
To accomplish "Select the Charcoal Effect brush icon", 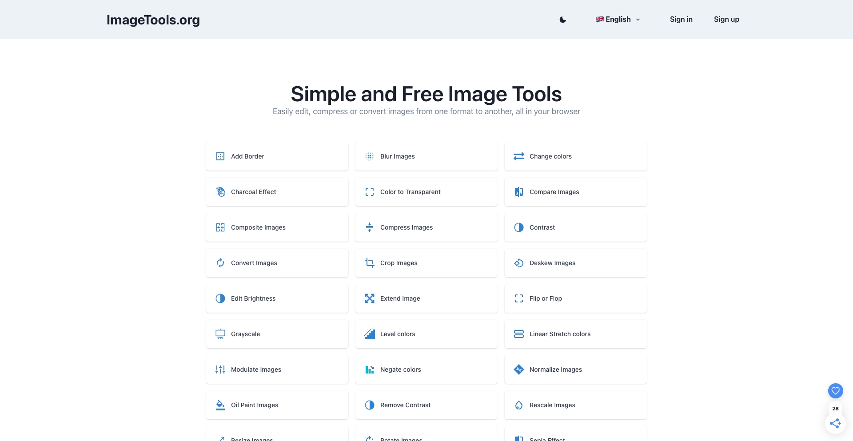I will (x=220, y=192).
